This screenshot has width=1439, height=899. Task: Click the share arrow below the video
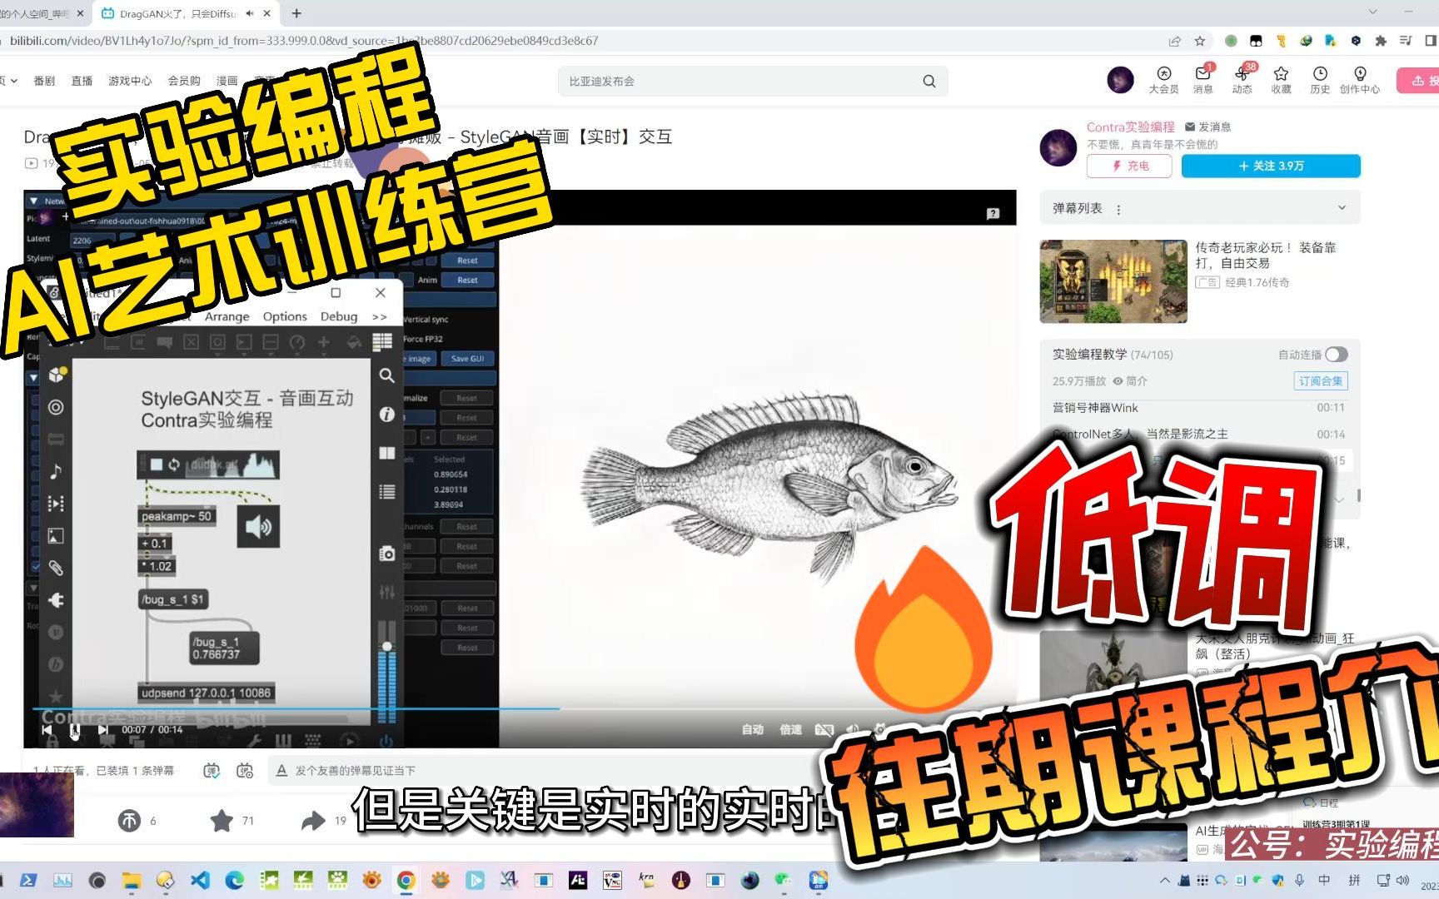[313, 821]
